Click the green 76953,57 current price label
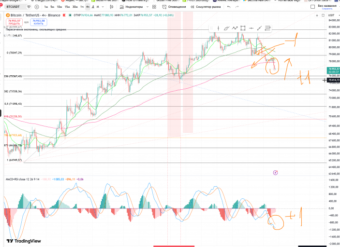 coord(333,70)
